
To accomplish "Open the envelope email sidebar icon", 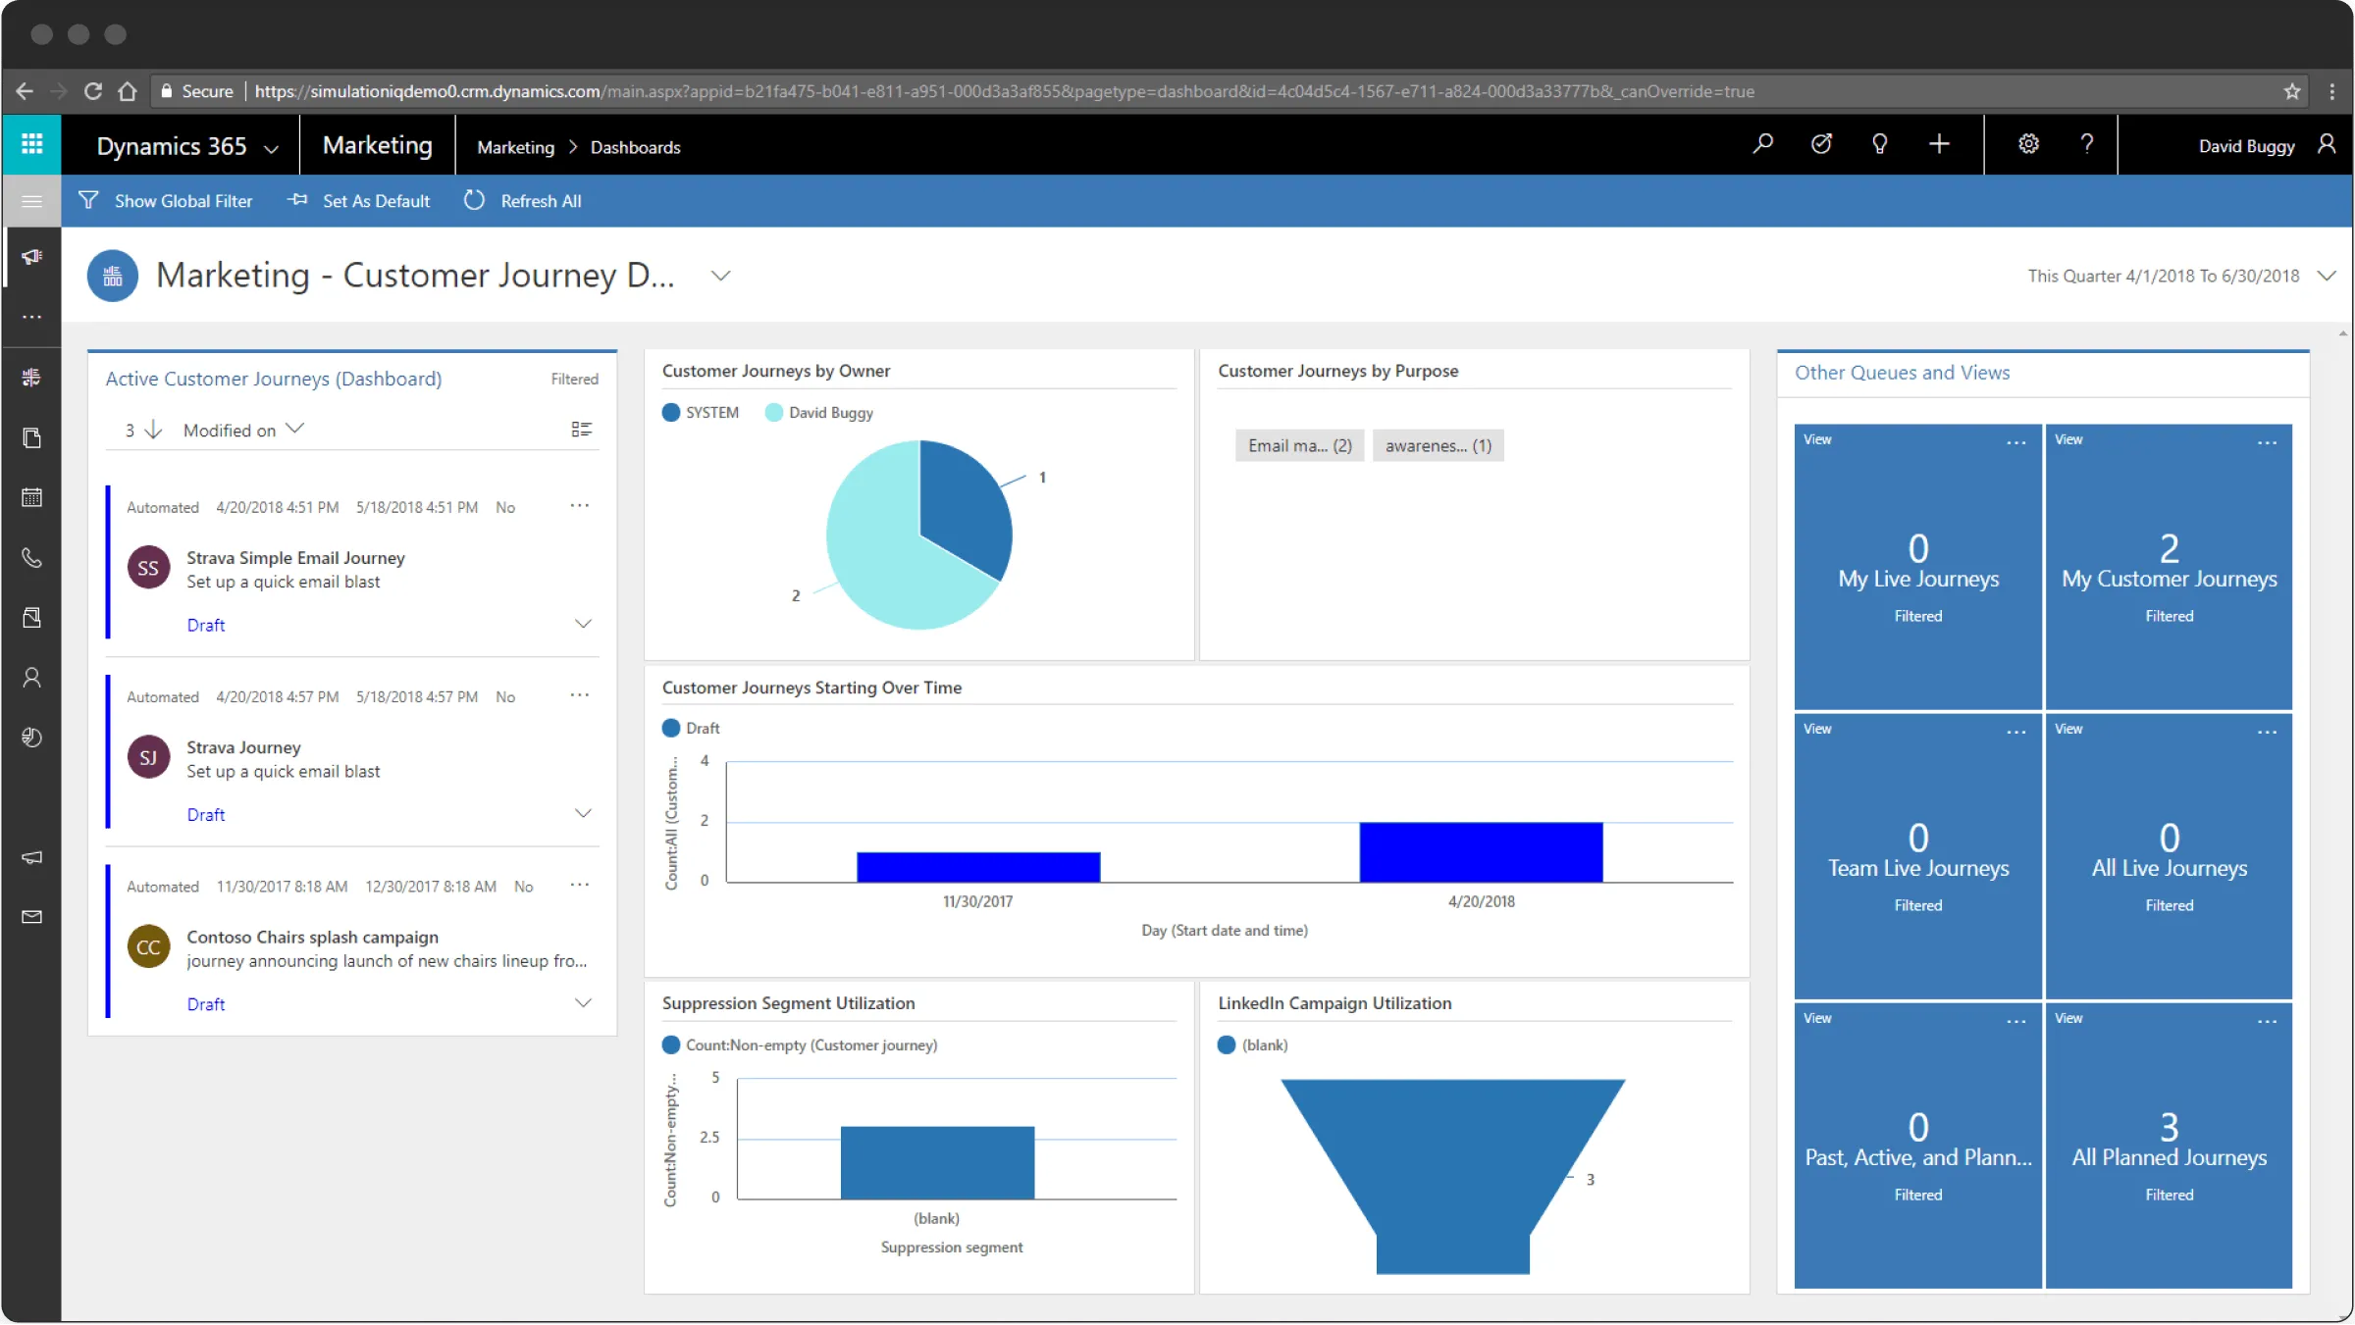I will point(31,917).
